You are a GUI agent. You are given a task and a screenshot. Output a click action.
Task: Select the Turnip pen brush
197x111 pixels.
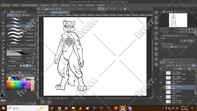[20, 30]
